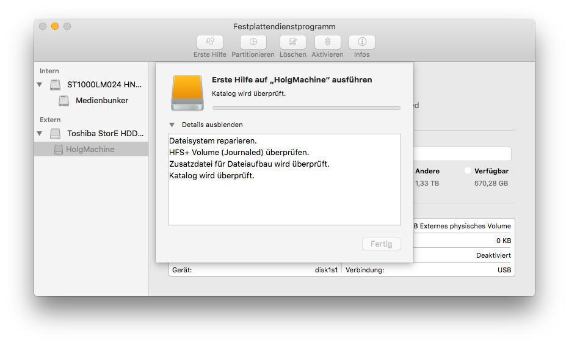Image resolution: width=569 pixels, height=345 pixels.
Task: Click the Medienbunker volume icon
Action: click(63, 101)
